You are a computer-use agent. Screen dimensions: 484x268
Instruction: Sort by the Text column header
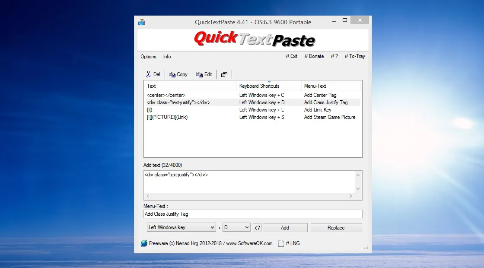click(191, 86)
